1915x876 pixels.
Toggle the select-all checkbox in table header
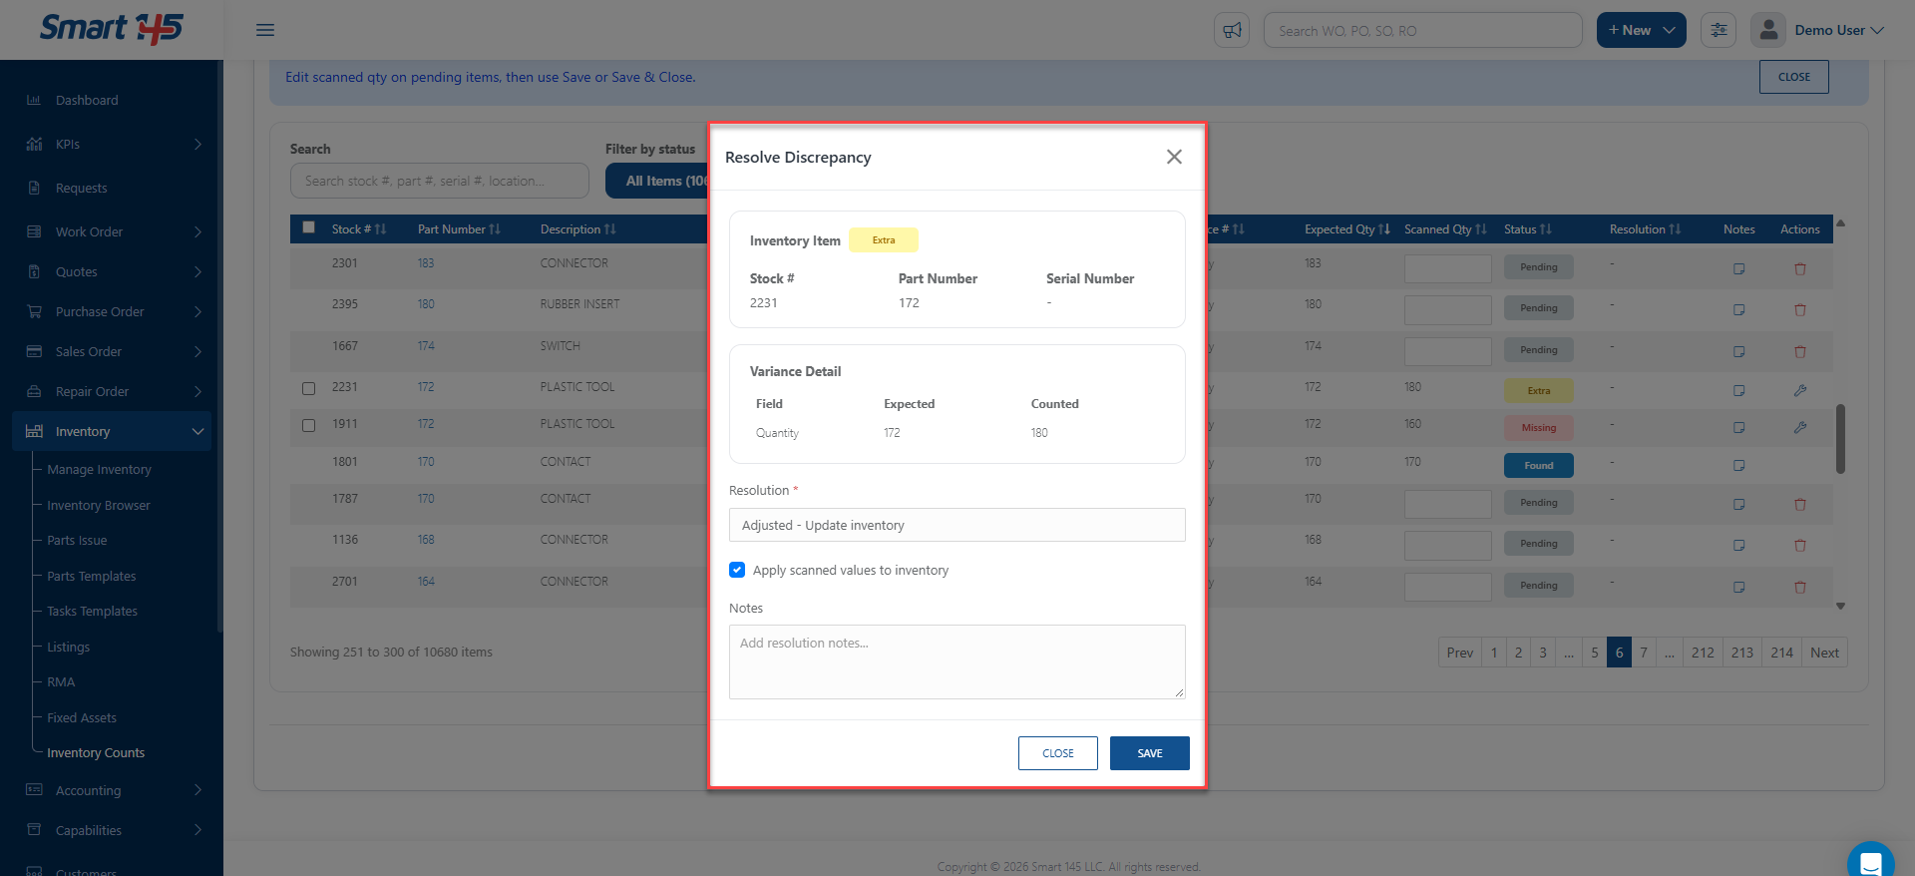coord(308,227)
